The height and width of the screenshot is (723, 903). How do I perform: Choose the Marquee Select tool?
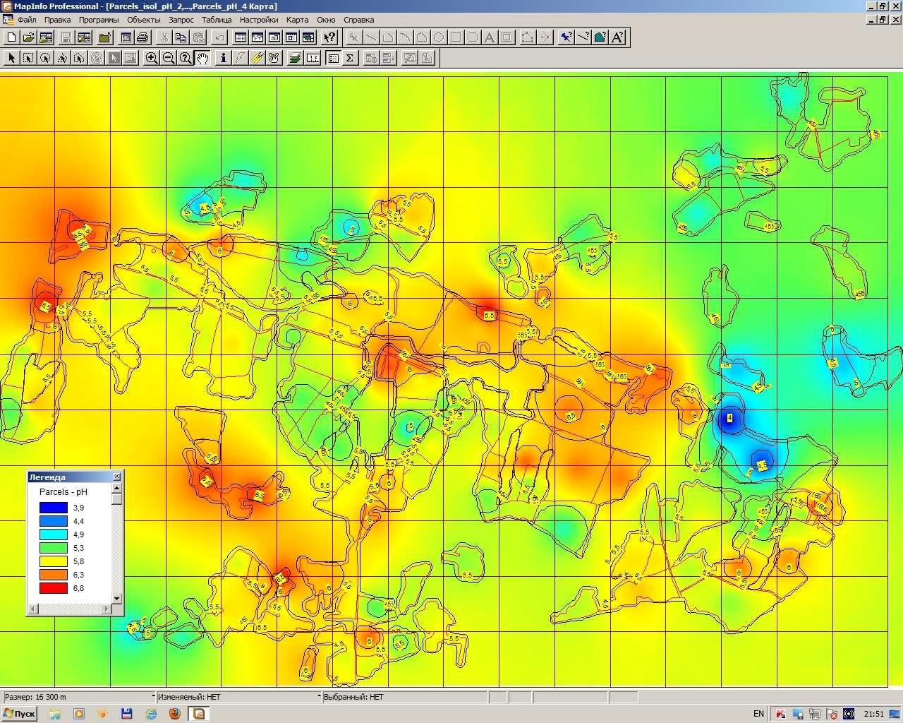pyautogui.click(x=28, y=58)
